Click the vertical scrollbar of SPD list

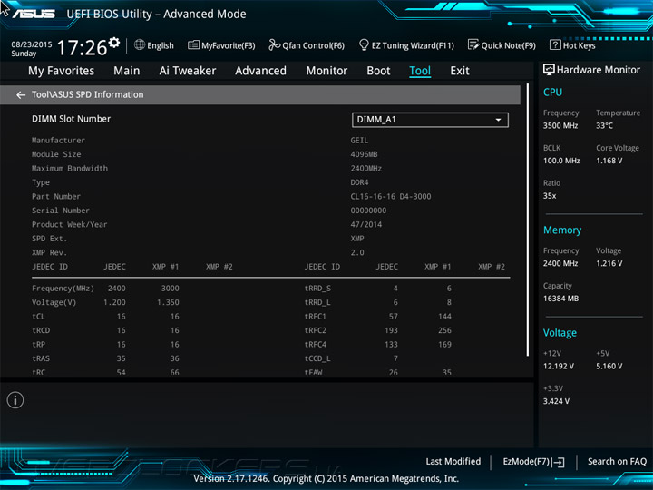[x=528, y=220]
